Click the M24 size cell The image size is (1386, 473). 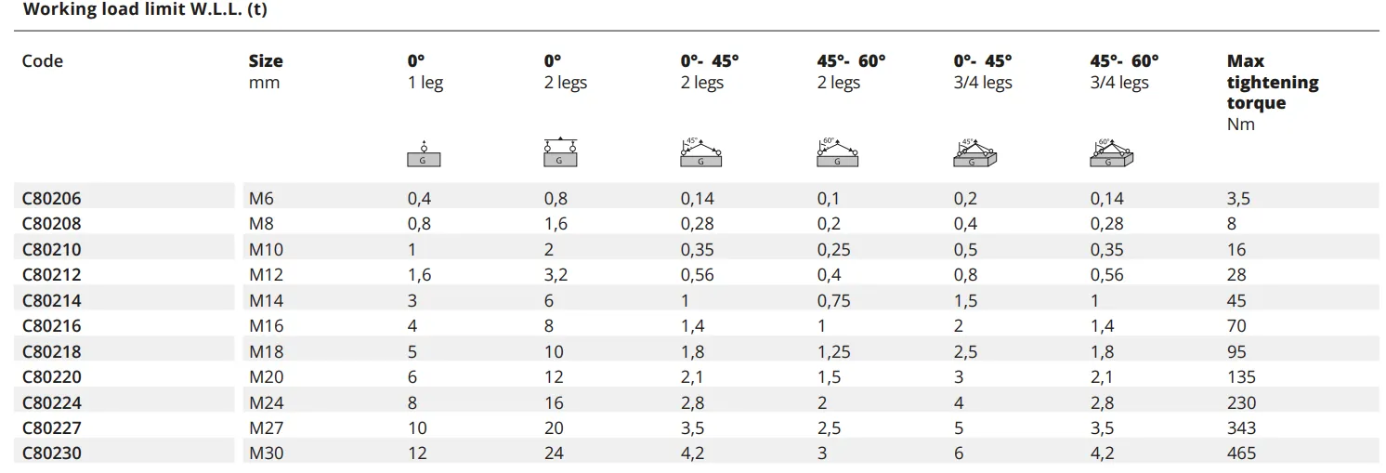[266, 402]
